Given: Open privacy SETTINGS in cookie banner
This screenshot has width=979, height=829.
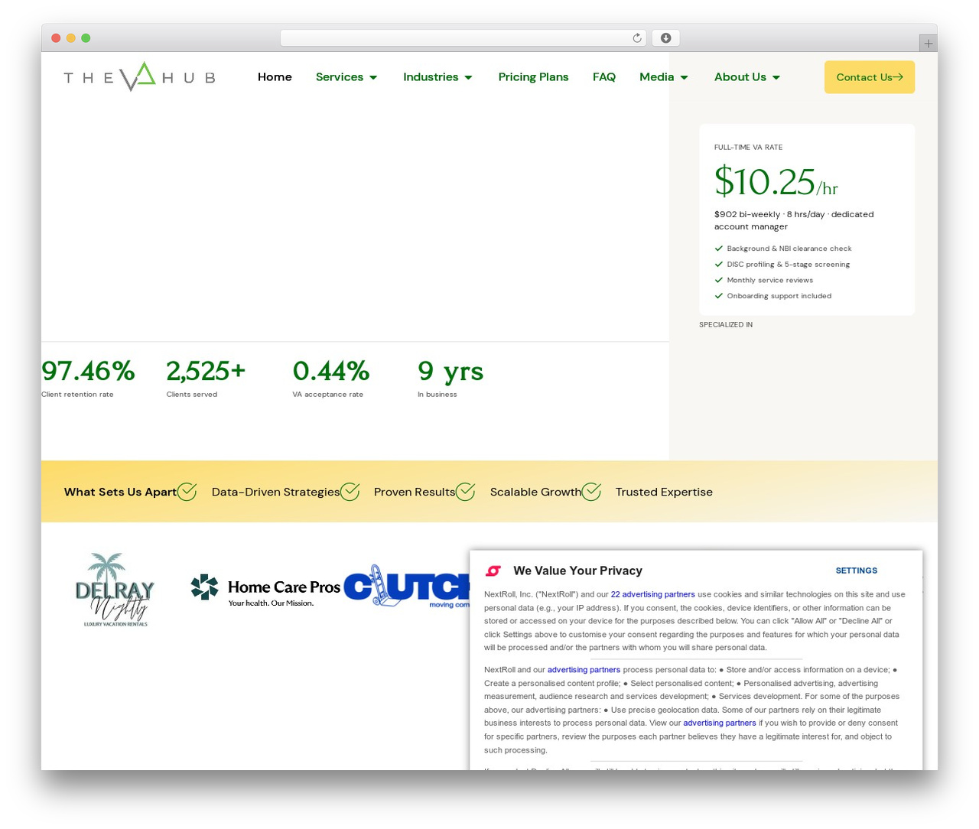Looking at the screenshot, I should (x=857, y=571).
